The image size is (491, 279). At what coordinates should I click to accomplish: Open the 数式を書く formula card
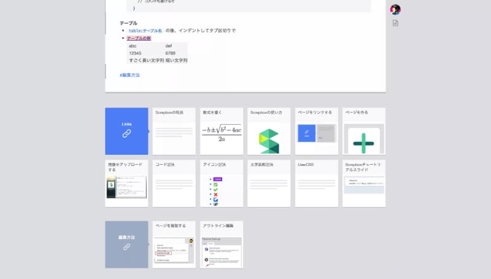(x=222, y=131)
